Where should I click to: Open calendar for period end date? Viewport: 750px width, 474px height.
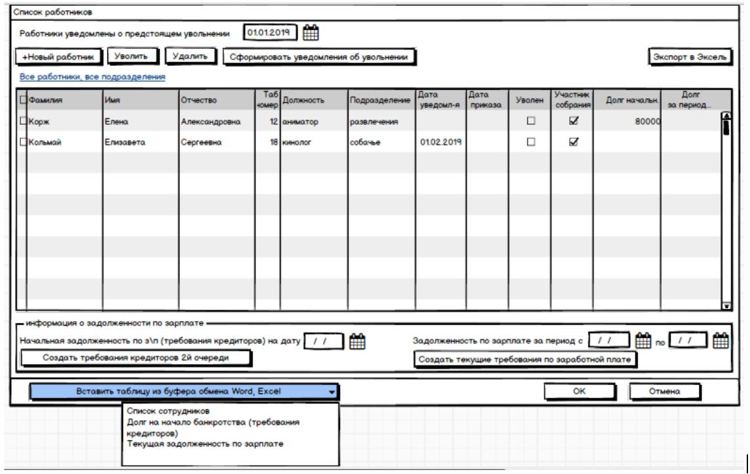point(721,341)
